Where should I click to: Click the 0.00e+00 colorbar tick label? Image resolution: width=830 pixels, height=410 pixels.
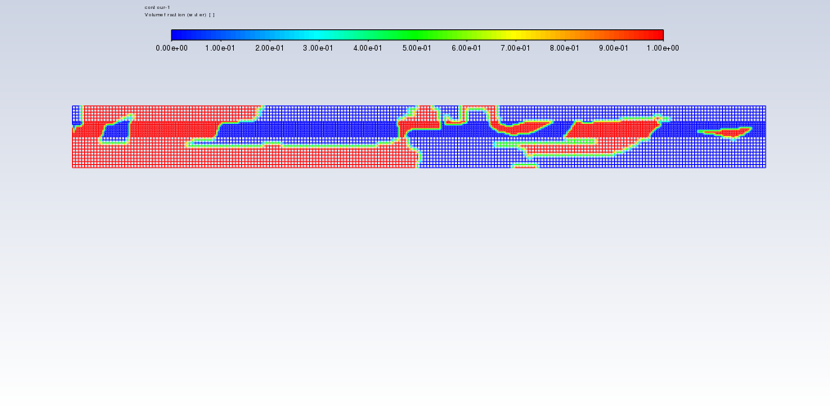click(x=172, y=48)
